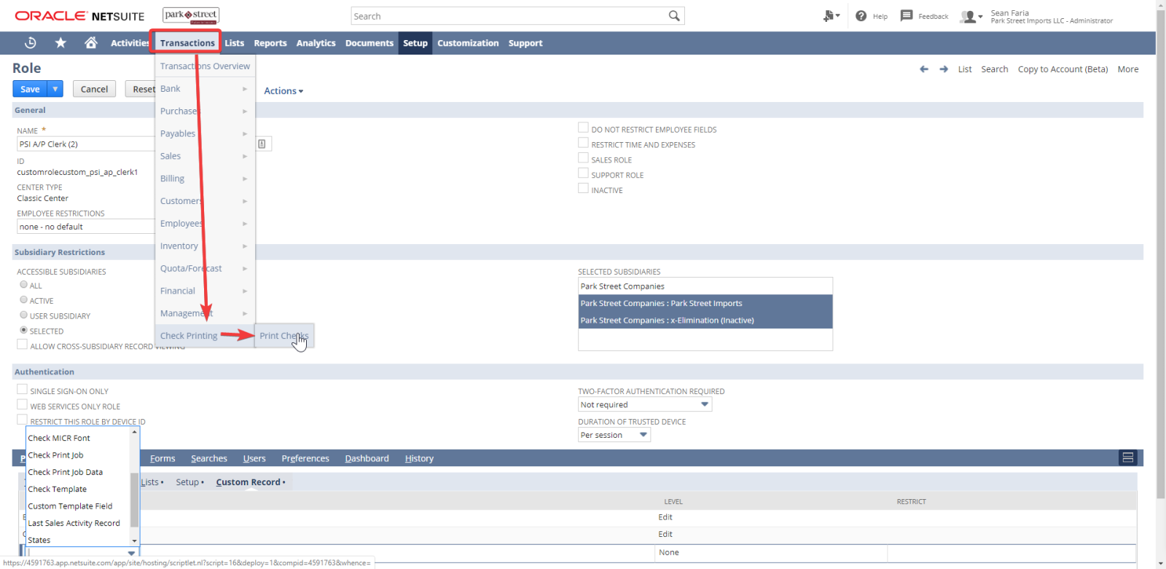Screen dimensions: 1166x569
Task: Click the Oracle NetSuite logo
Action: (79, 16)
